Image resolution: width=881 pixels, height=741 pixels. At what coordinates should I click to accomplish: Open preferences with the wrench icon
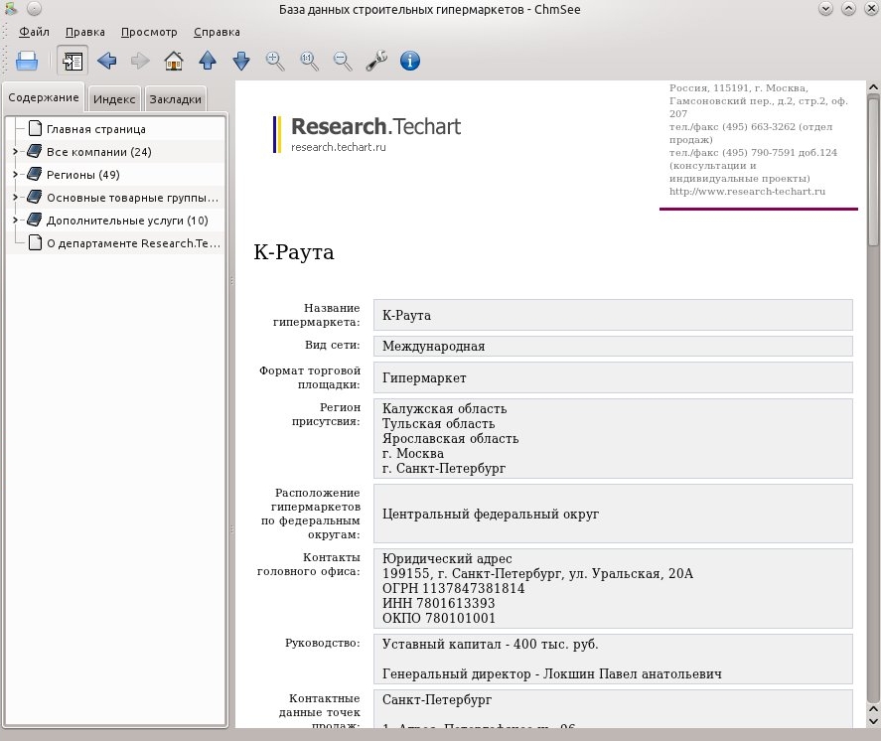coord(376,61)
